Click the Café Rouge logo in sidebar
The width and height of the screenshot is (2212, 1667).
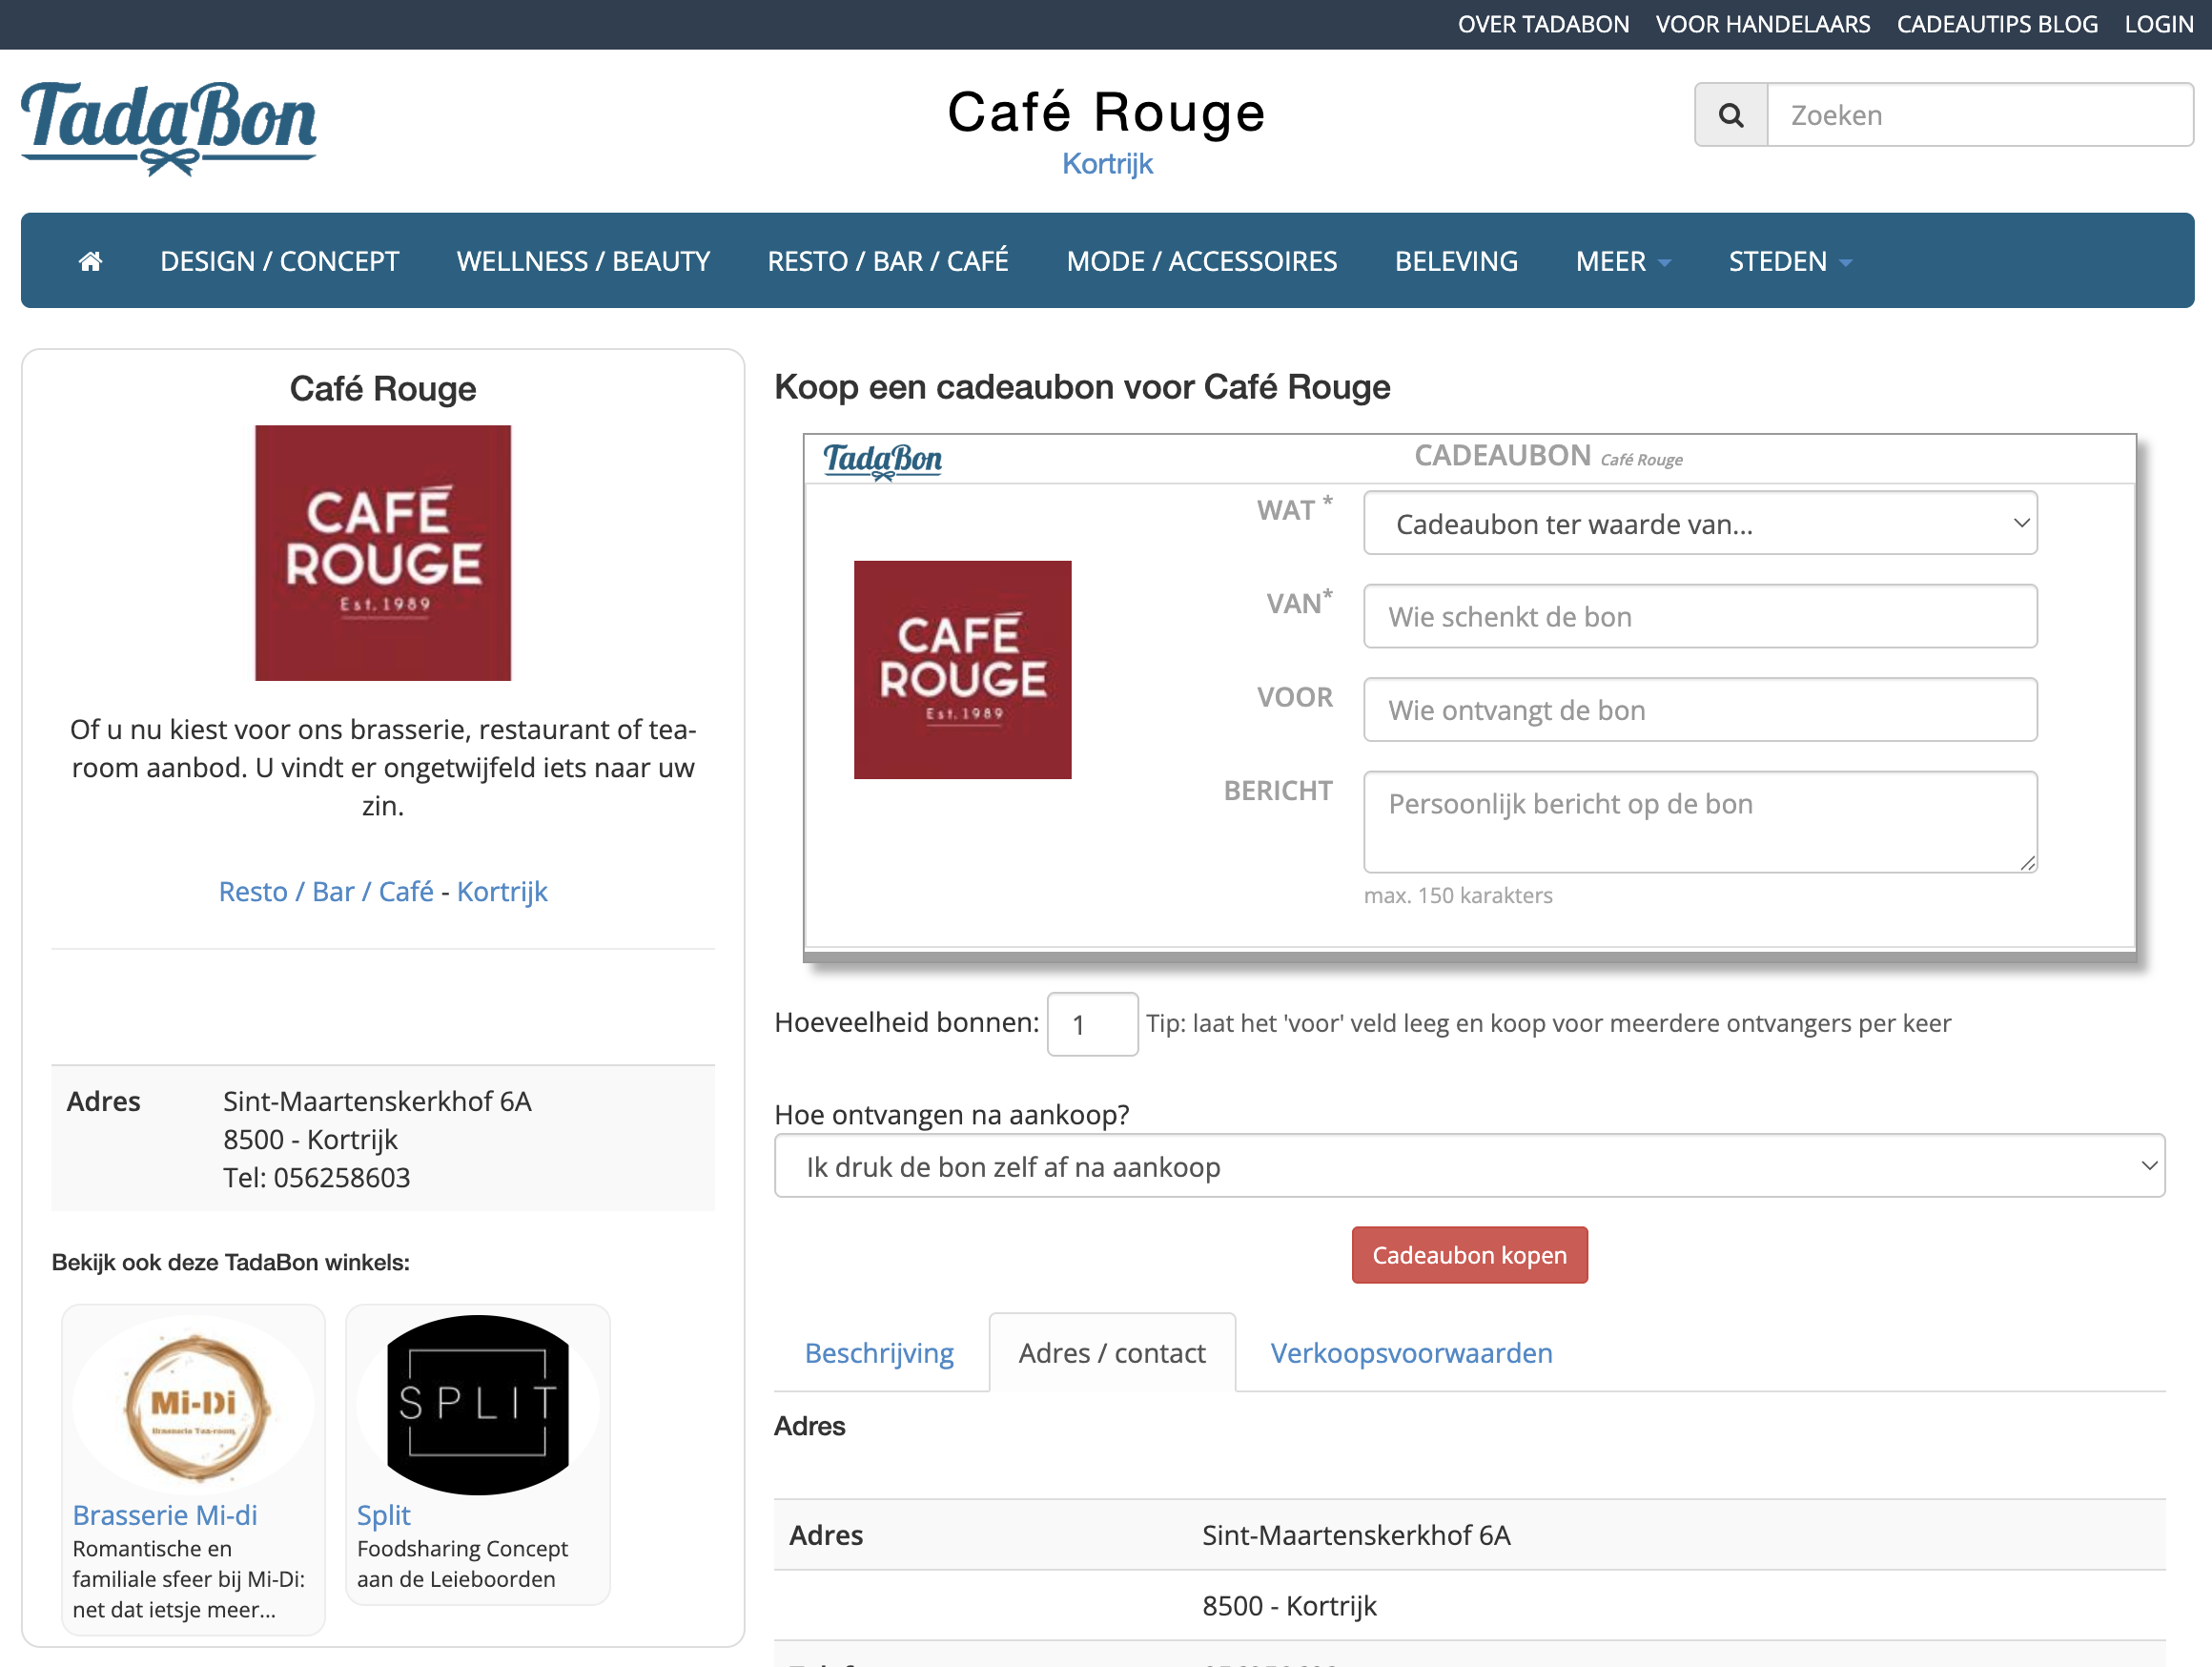click(x=382, y=553)
